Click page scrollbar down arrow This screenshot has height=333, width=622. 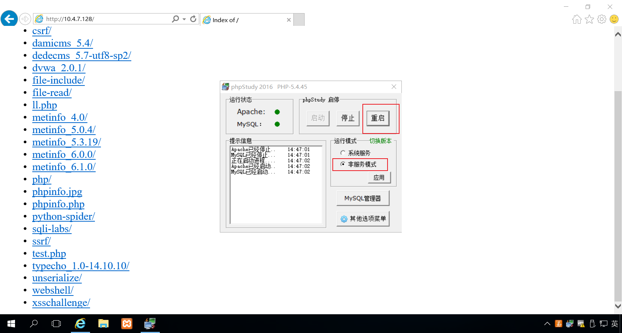618,306
